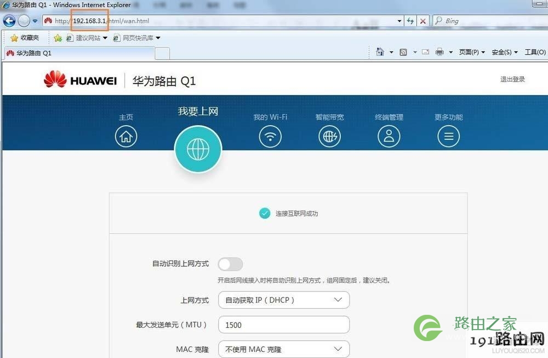
Task: Open the 上网方式 DHCP dropdown
Action: point(284,300)
